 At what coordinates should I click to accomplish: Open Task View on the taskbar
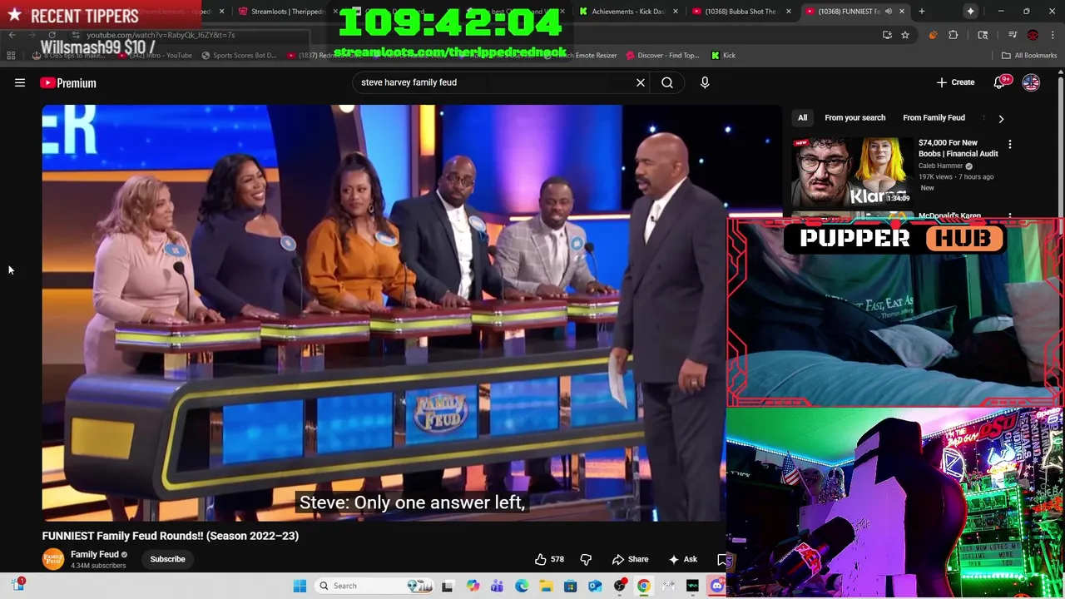[447, 586]
